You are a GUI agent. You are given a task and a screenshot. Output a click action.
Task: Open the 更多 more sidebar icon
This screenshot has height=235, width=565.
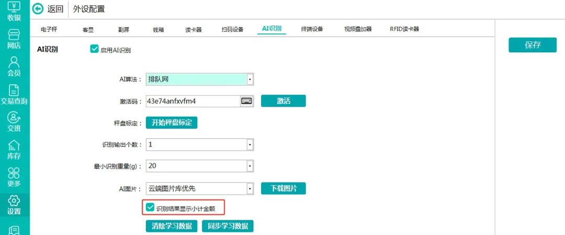(14, 178)
